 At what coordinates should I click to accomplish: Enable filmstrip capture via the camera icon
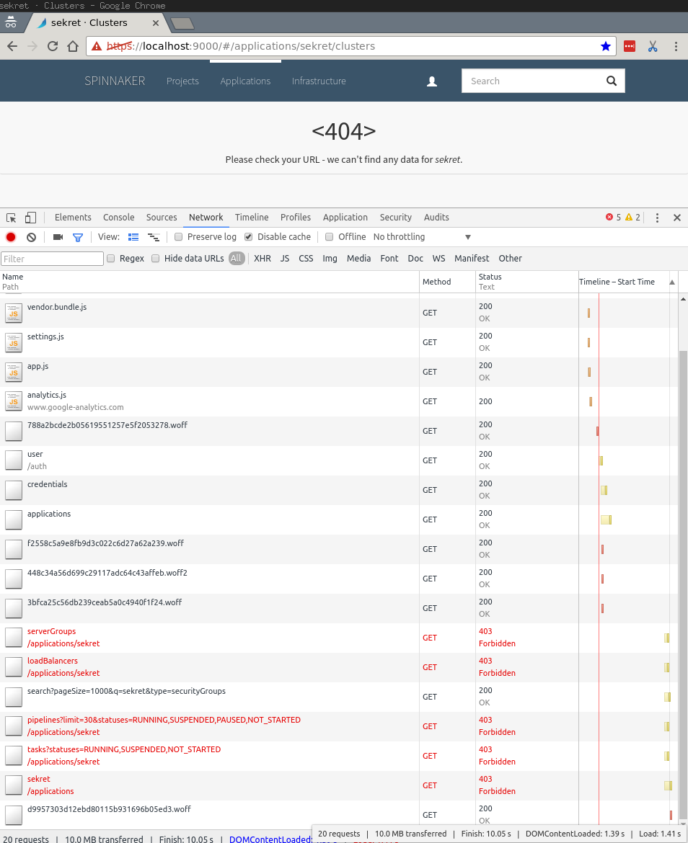(58, 237)
